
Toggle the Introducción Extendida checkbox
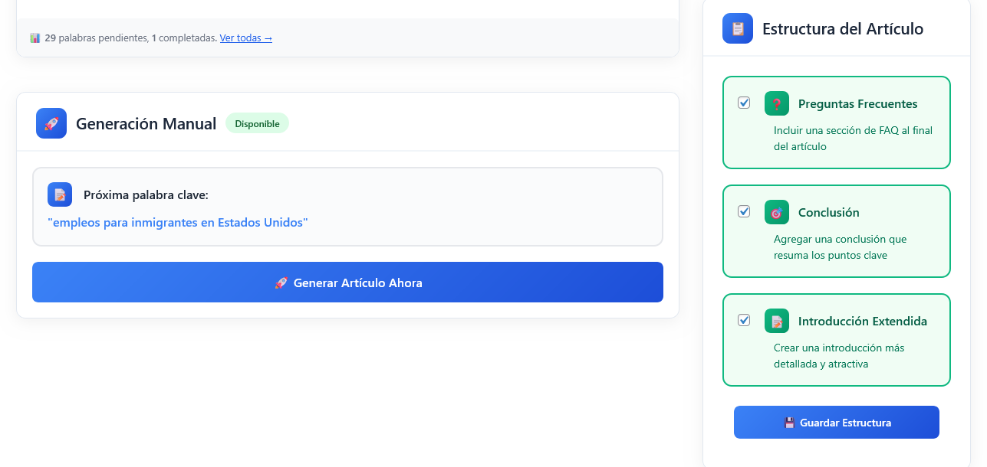tap(744, 320)
